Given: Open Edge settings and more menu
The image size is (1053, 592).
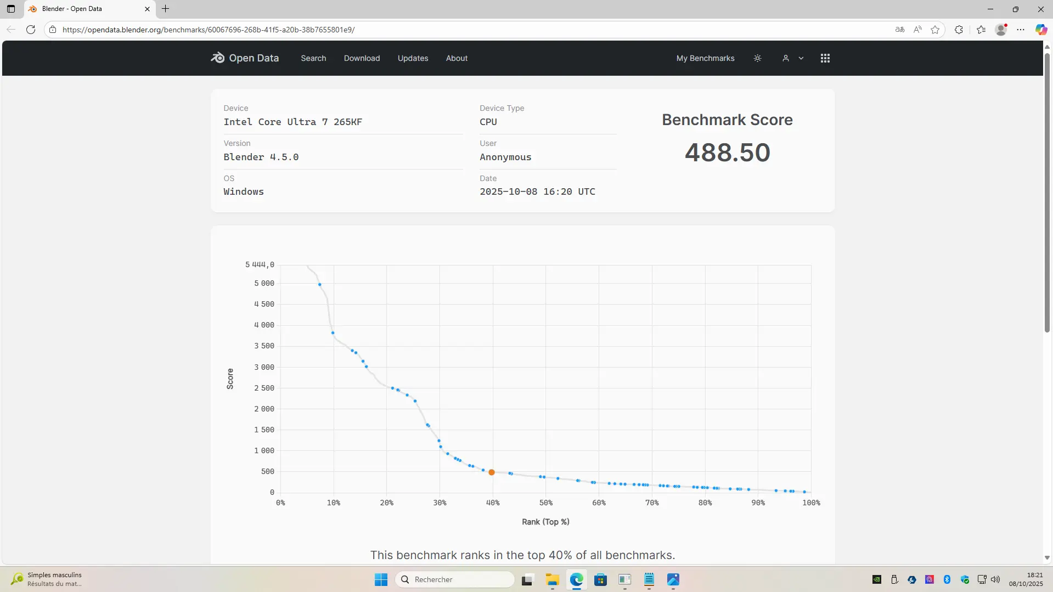Looking at the screenshot, I should tap(1021, 30).
